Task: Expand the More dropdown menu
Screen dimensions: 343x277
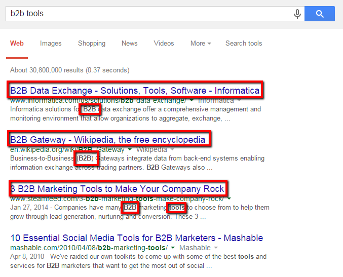Action: pyautogui.click(x=201, y=43)
